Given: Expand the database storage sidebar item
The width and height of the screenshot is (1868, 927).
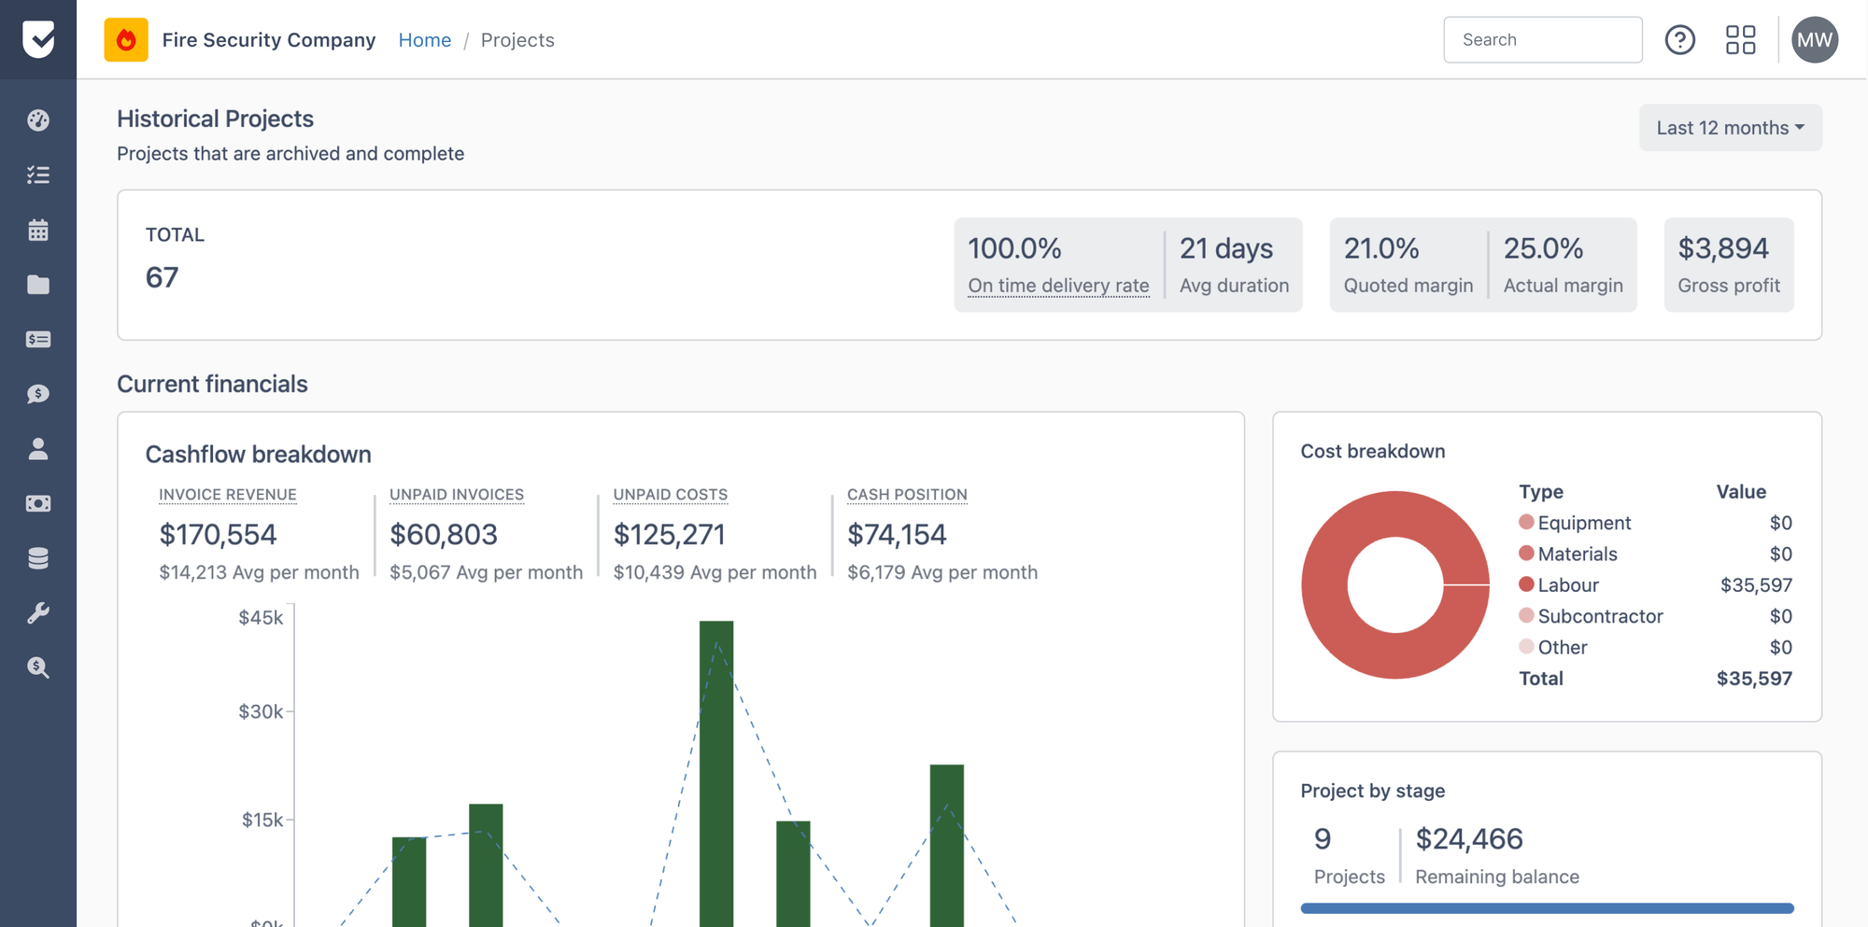Looking at the screenshot, I should 37,558.
